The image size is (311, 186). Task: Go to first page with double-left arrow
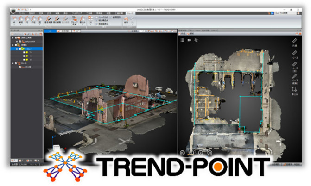182,153
